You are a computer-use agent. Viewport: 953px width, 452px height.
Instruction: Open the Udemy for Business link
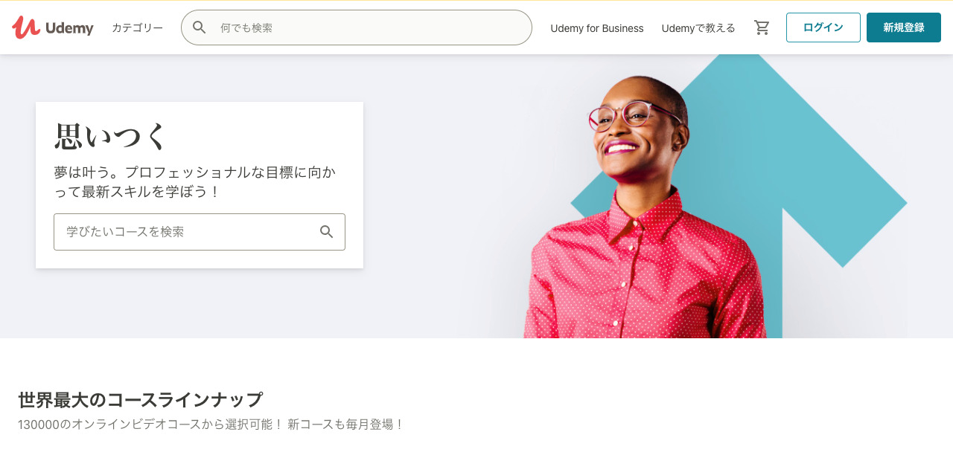pos(596,28)
